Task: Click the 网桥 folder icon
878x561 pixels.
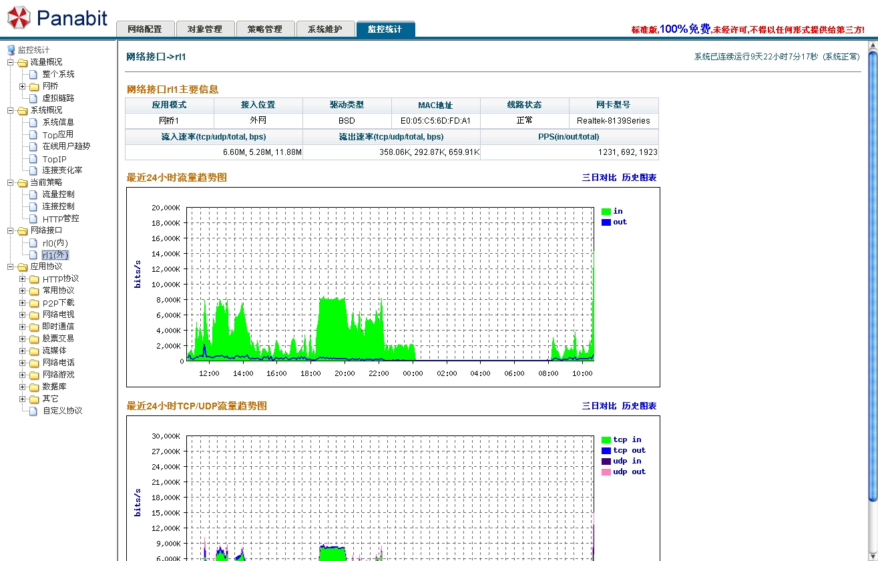Action: tap(34, 86)
